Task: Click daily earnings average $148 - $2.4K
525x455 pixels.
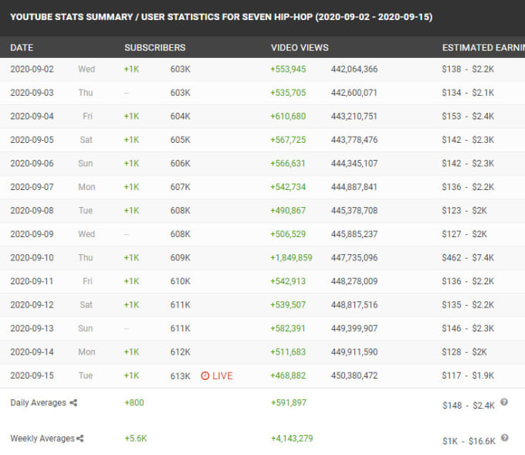Action: (469, 406)
